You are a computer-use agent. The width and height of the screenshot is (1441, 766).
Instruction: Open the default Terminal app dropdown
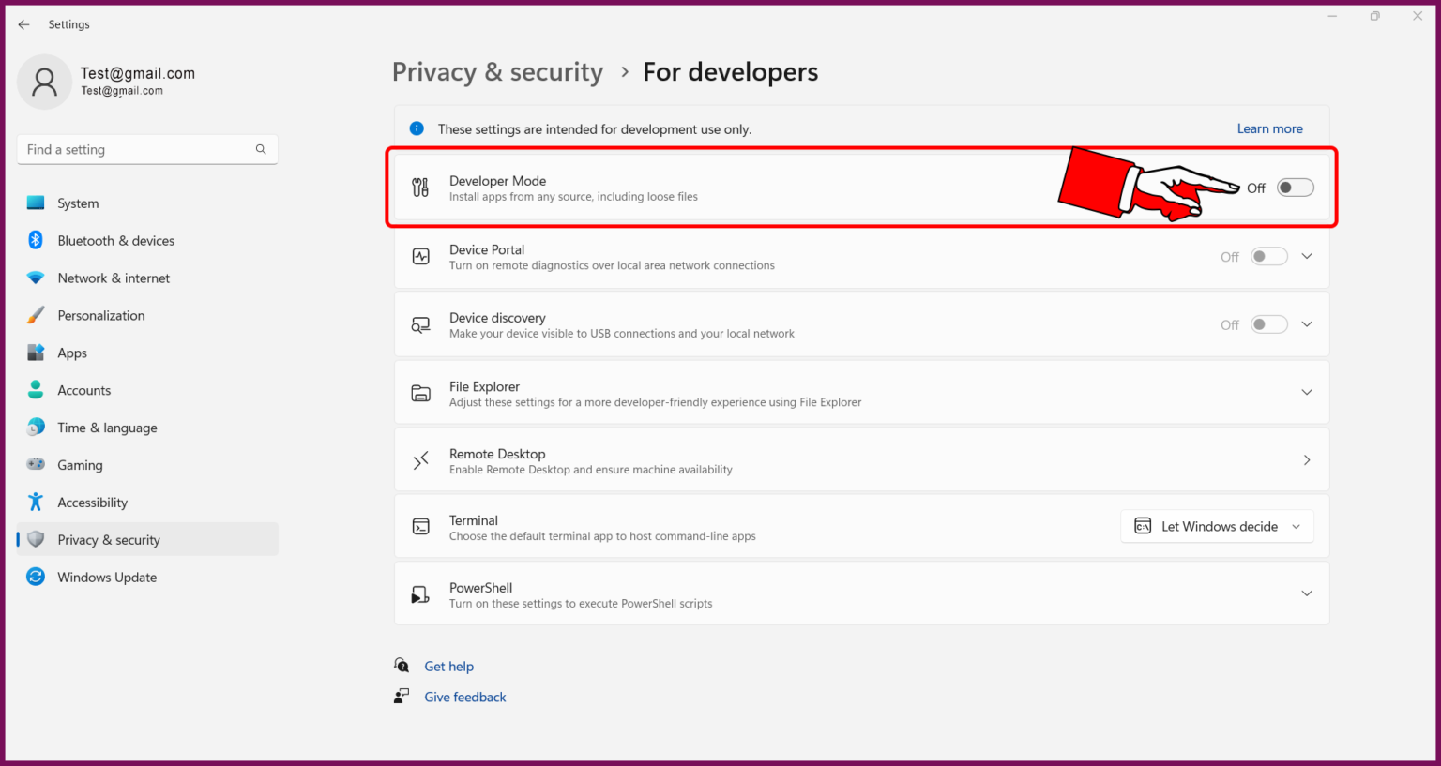[1217, 526]
